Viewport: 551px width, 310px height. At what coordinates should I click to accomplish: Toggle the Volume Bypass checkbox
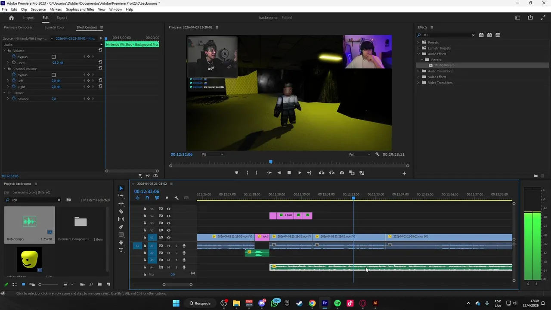tap(54, 57)
